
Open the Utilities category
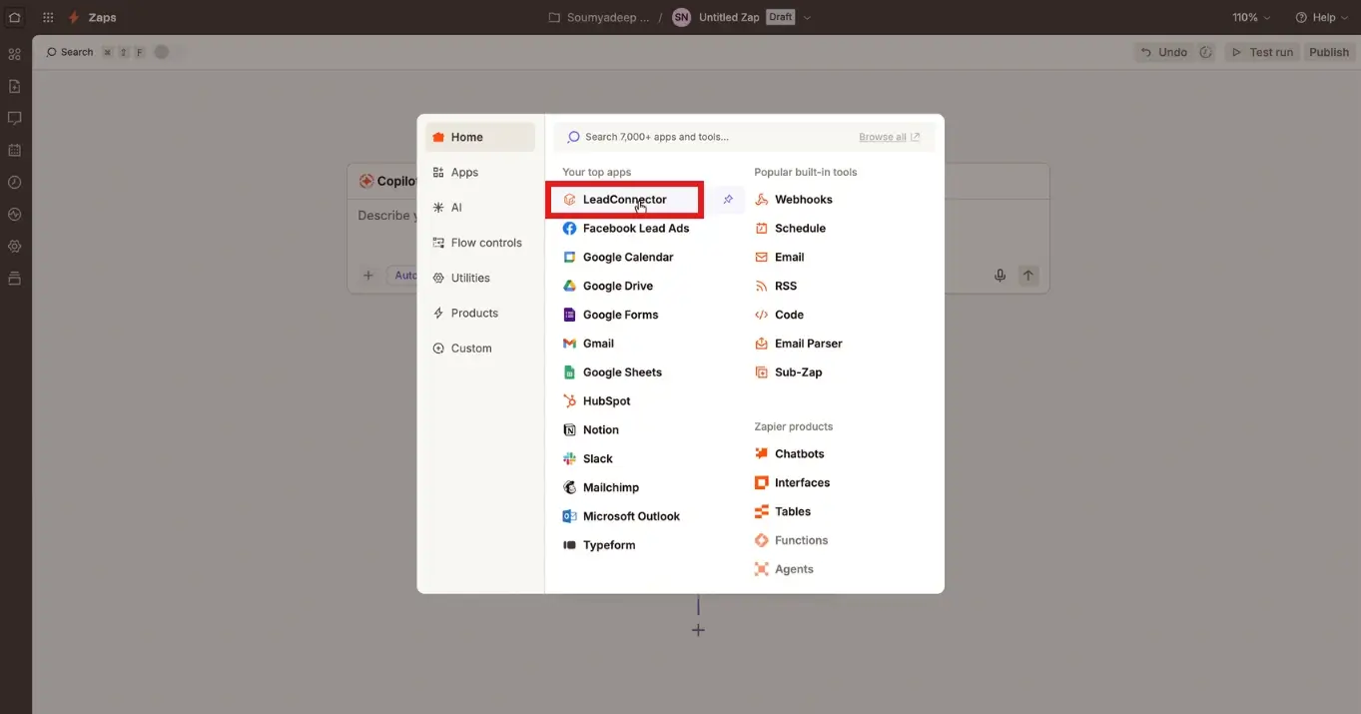point(480,279)
